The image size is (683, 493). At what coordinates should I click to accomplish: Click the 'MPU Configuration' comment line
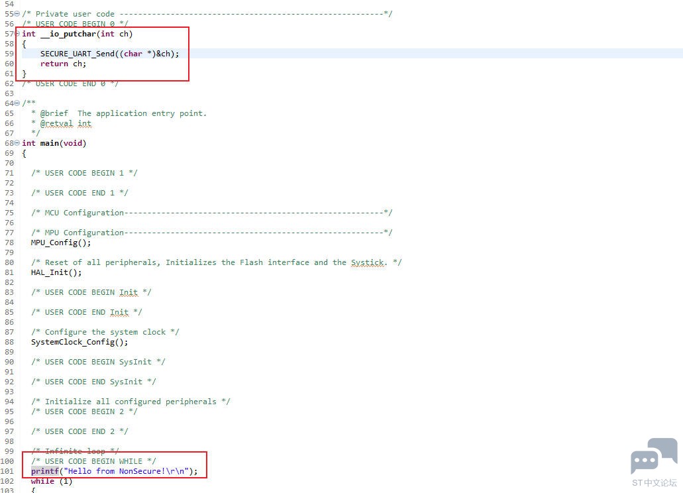point(212,233)
